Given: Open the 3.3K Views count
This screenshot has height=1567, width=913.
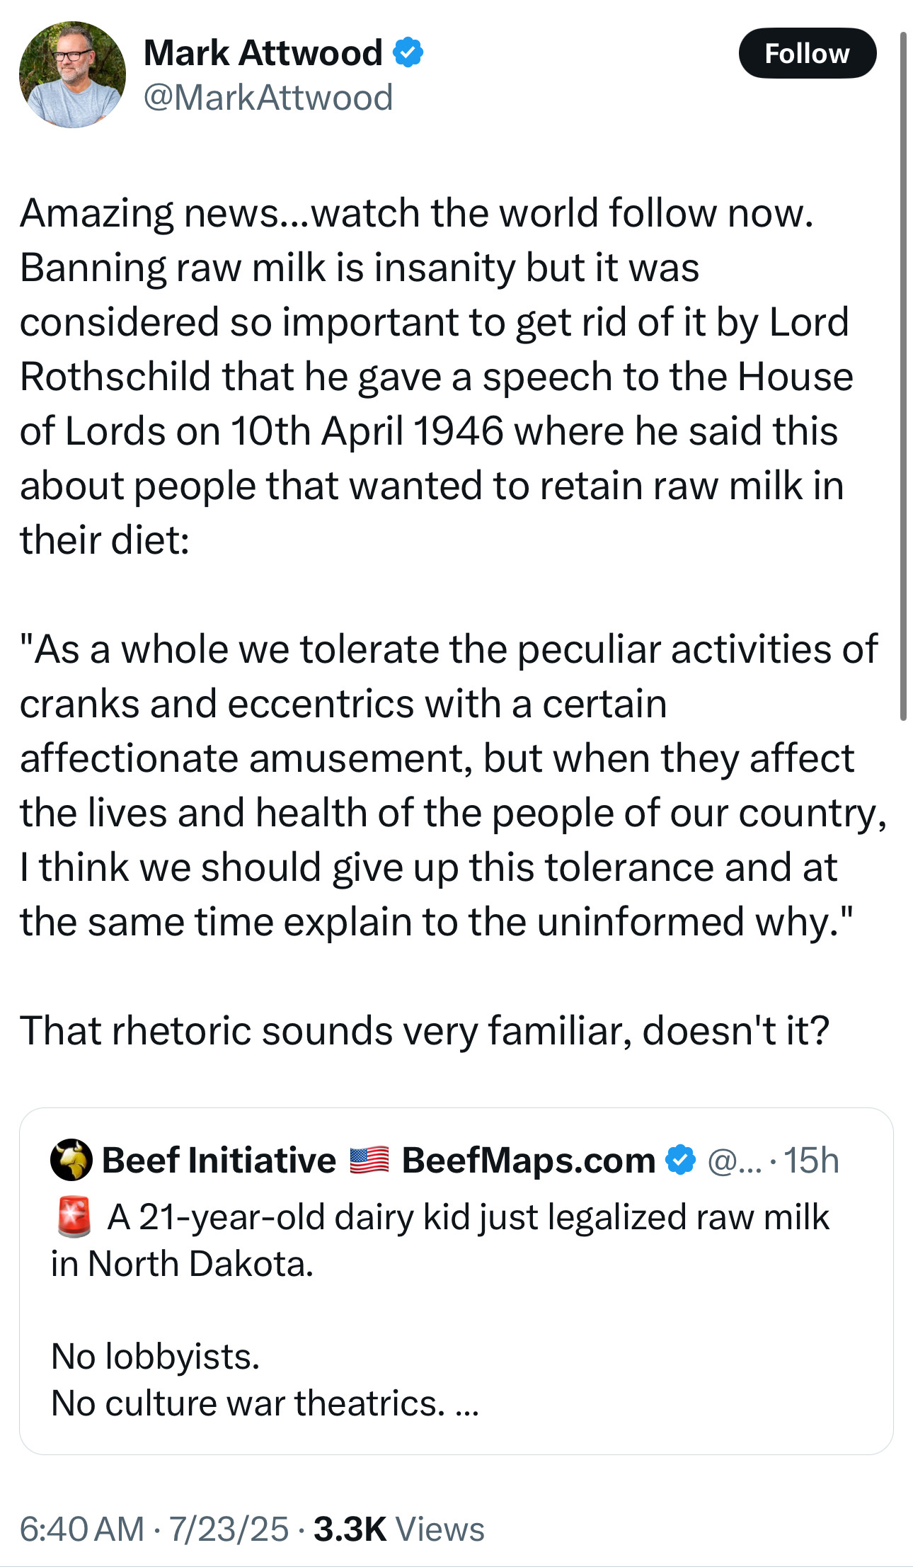Looking at the screenshot, I should (398, 1529).
